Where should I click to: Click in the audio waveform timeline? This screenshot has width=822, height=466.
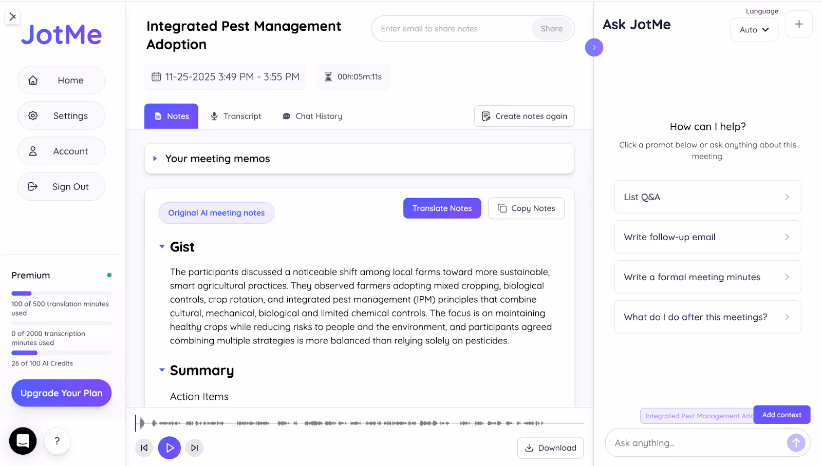point(359,423)
